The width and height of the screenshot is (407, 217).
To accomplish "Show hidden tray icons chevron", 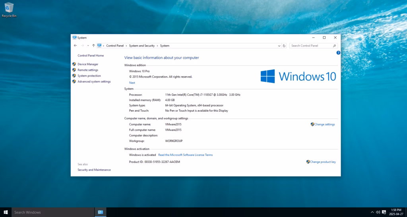I will click(372, 212).
